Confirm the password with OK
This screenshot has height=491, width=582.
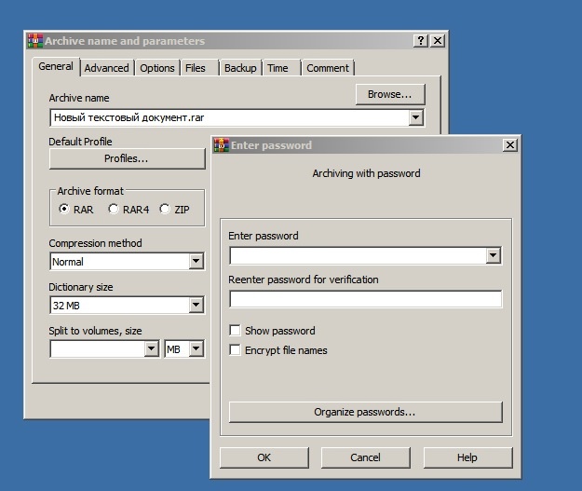tap(264, 457)
